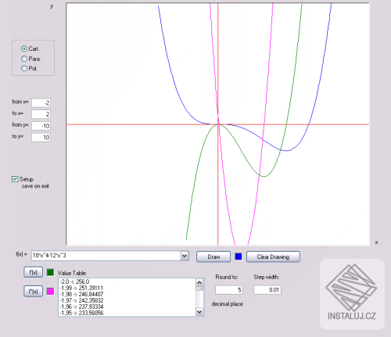Click the Draw button
The height and width of the screenshot is (337, 391).
pyautogui.click(x=213, y=256)
